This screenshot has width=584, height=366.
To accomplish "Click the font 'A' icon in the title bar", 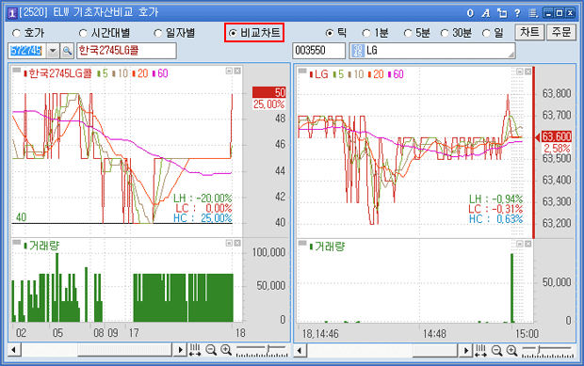I will [486, 13].
